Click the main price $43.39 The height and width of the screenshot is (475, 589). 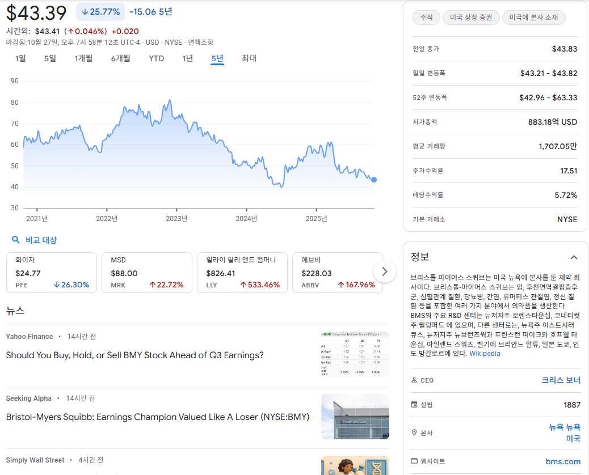[36, 13]
